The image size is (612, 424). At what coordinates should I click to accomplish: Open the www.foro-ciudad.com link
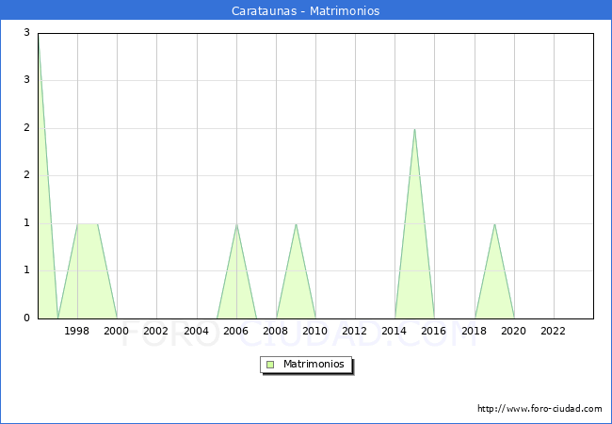[x=540, y=409]
